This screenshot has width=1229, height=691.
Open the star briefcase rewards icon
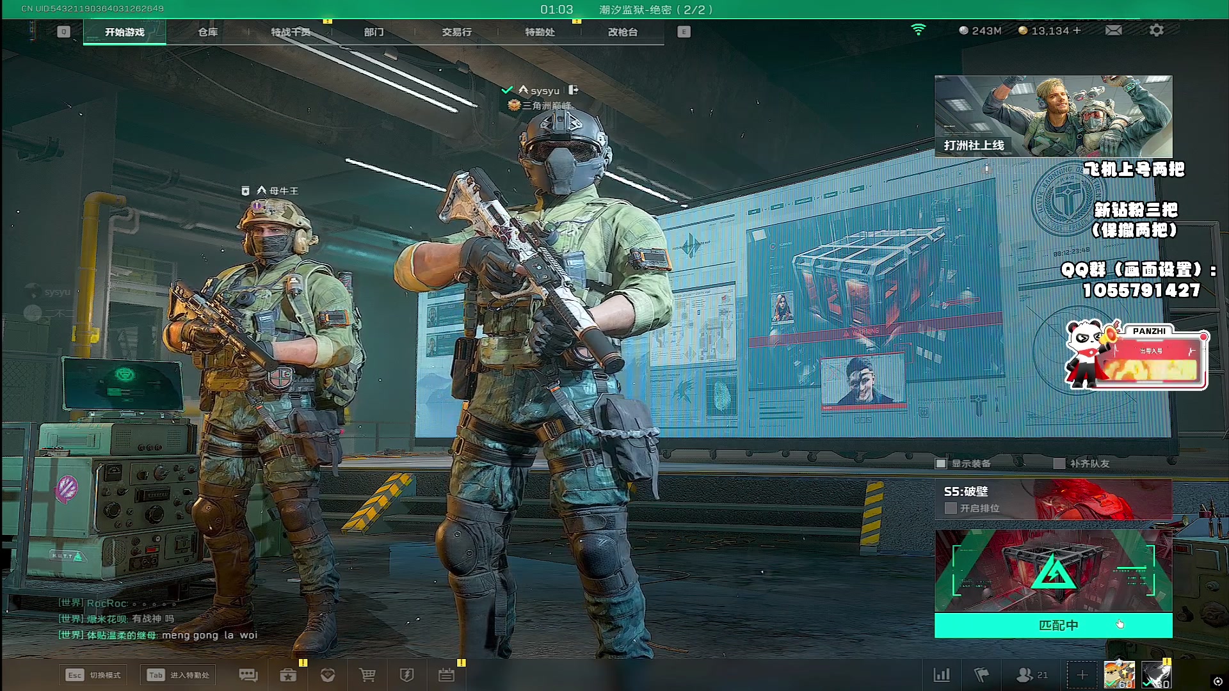click(x=288, y=675)
